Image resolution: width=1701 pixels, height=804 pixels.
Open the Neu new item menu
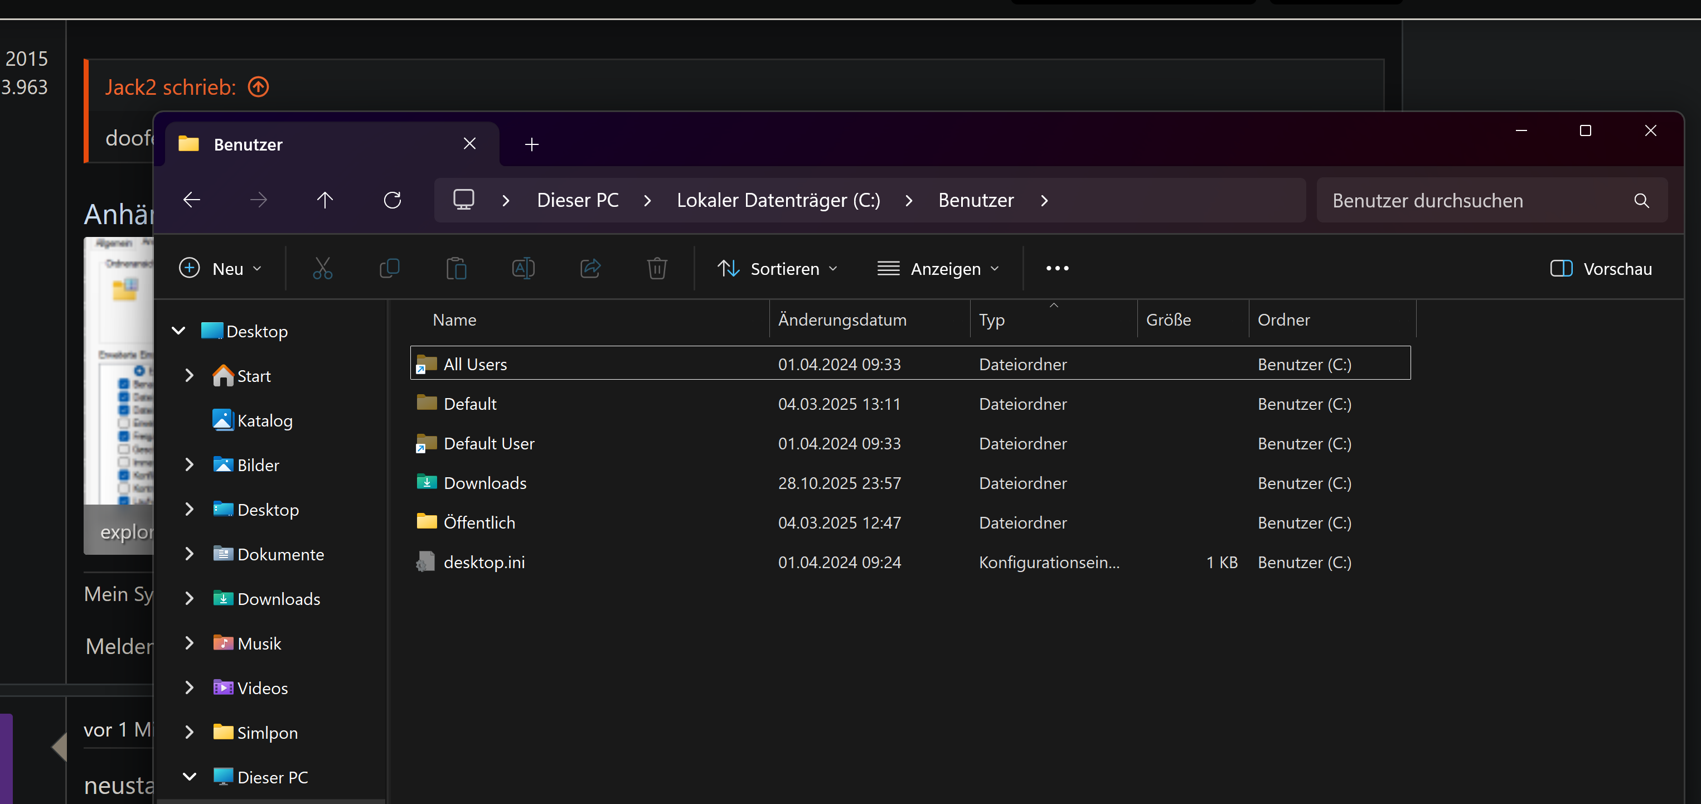coord(221,269)
